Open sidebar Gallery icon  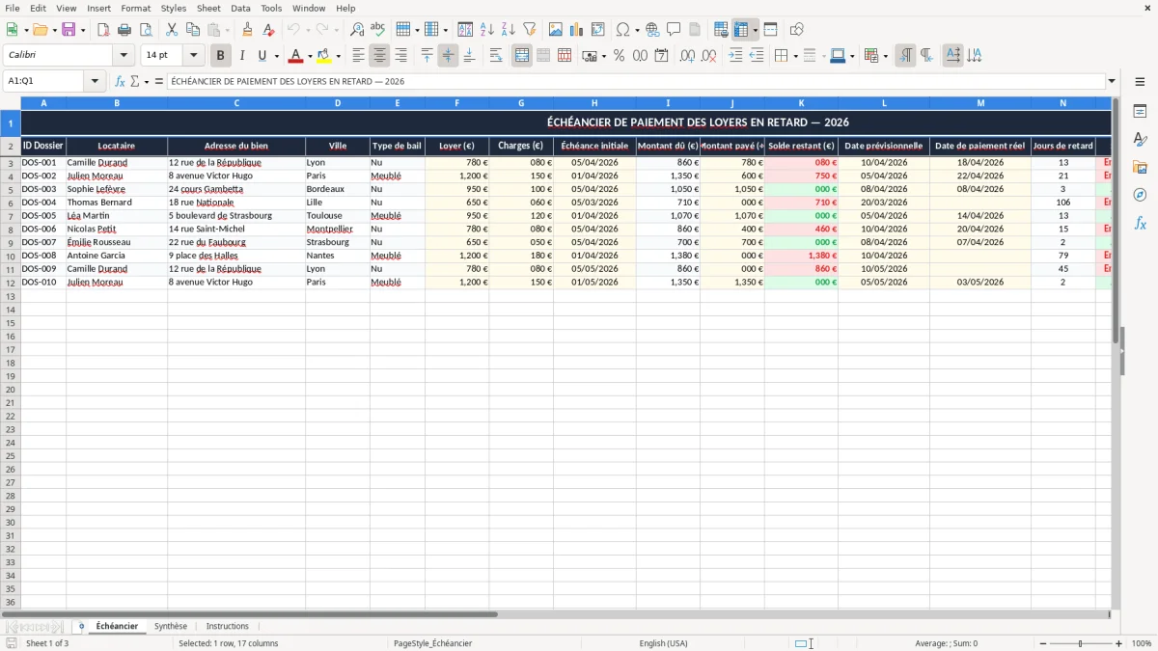(1140, 168)
